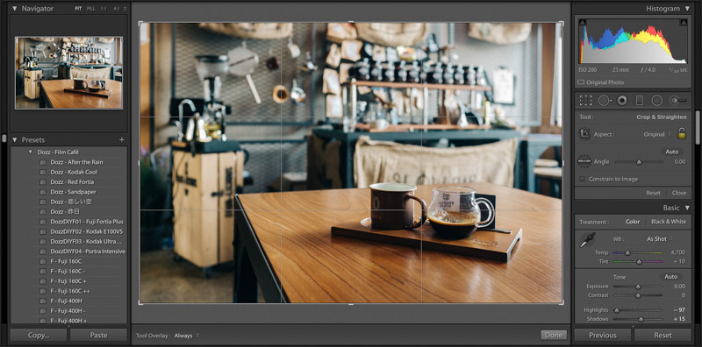Click the Original Photo box icon

[581, 82]
